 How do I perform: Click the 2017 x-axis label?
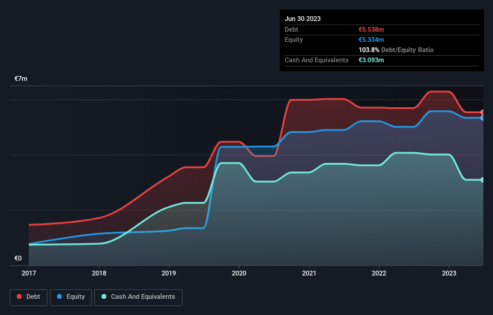(x=29, y=273)
